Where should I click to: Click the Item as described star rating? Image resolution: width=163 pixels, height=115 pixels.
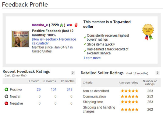tap(129, 91)
